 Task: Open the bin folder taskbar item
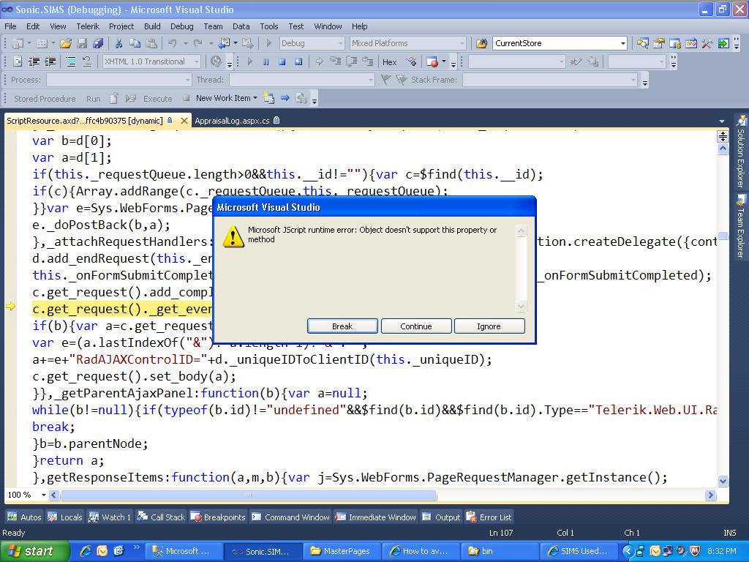499,551
